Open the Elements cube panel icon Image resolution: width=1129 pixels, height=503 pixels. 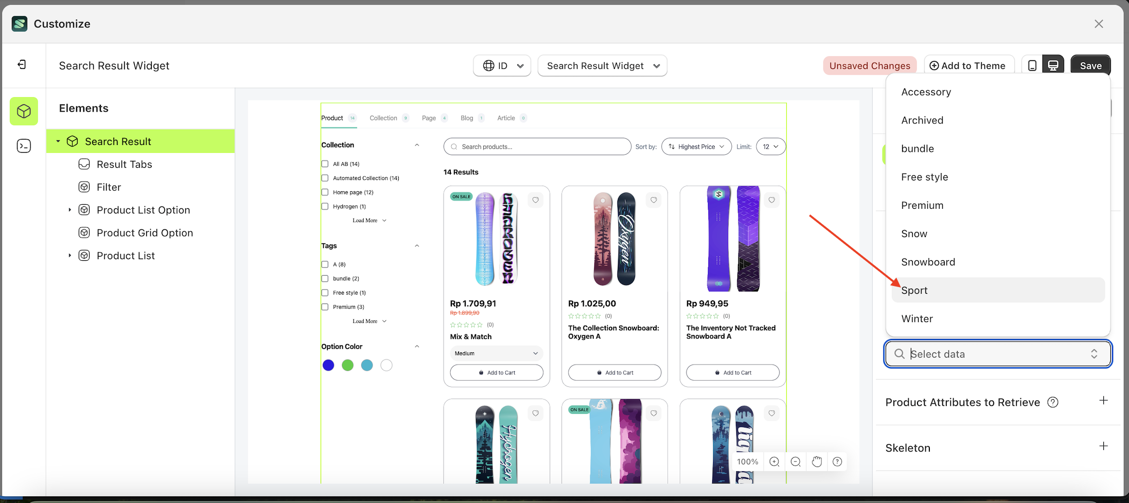[x=24, y=111]
